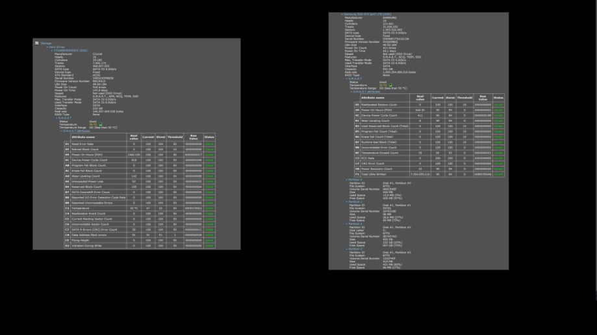Select SATA Downshift Error Count row
The width and height of the screenshot is (597, 335).
tap(140, 192)
